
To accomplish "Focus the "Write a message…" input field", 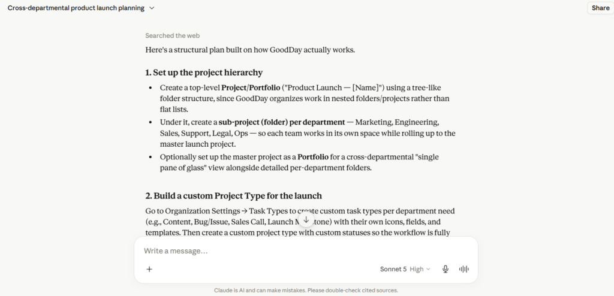I will click(x=306, y=250).
